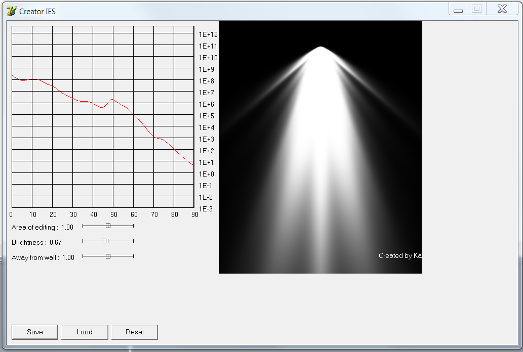Click the '30' angle axis label

pyautogui.click(x=73, y=214)
